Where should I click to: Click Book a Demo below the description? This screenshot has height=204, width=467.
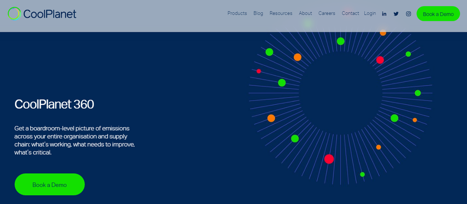pos(50,184)
